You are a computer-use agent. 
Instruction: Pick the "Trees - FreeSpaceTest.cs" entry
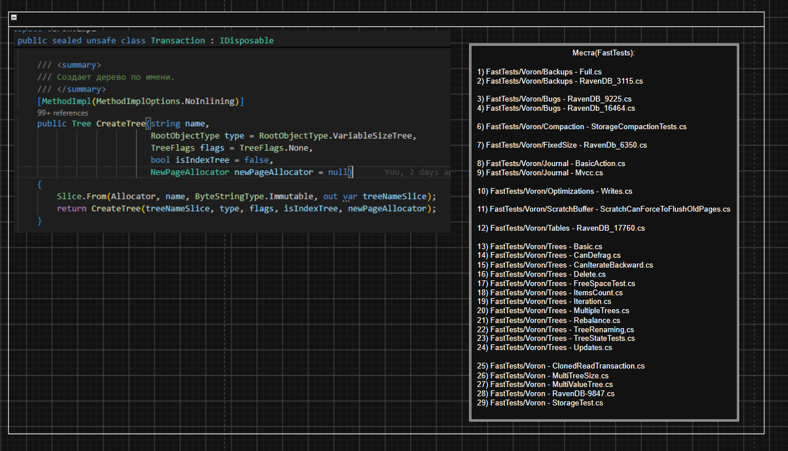click(556, 283)
